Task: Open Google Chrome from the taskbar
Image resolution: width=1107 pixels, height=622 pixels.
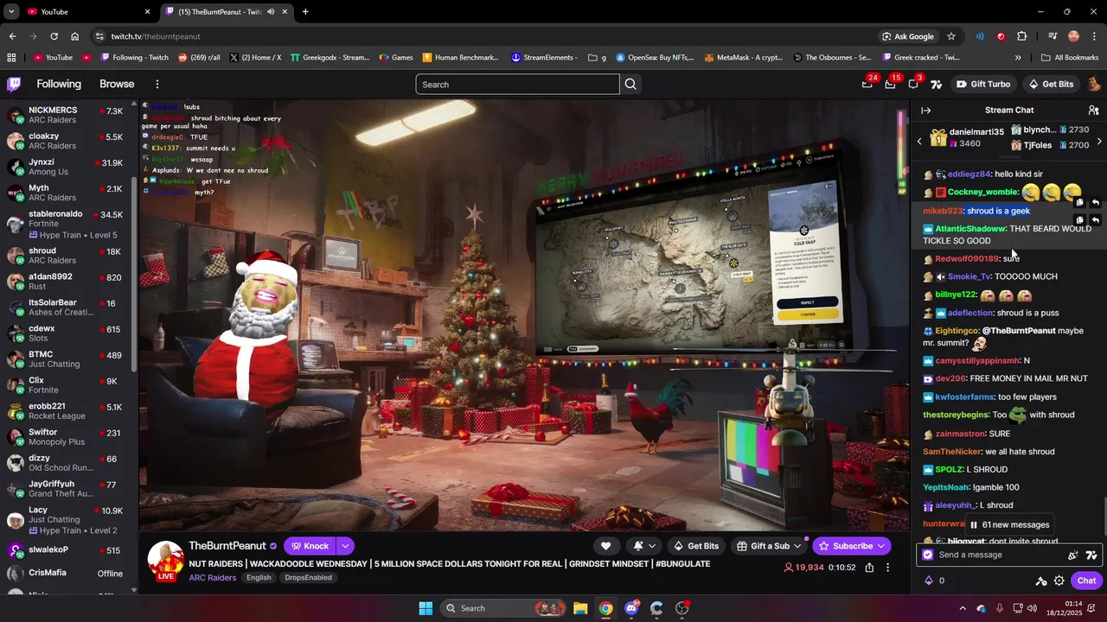Action: coord(605,608)
